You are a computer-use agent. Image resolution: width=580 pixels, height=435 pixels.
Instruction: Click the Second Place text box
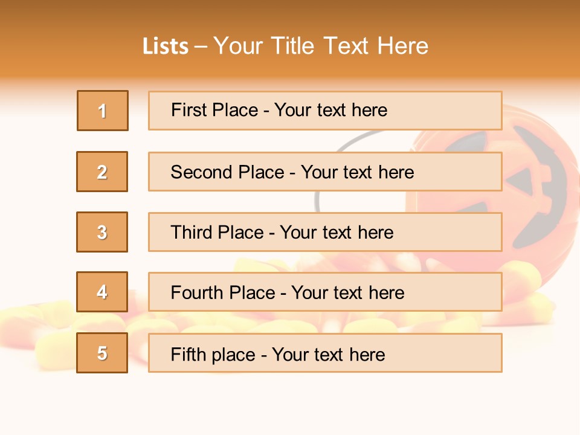(325, 172)
